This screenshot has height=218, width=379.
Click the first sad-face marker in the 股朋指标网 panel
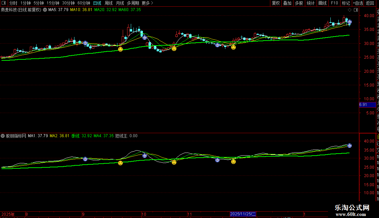(85, 159)
